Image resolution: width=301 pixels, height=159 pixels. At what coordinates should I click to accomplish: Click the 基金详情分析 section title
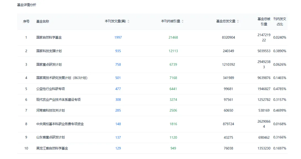27,5
